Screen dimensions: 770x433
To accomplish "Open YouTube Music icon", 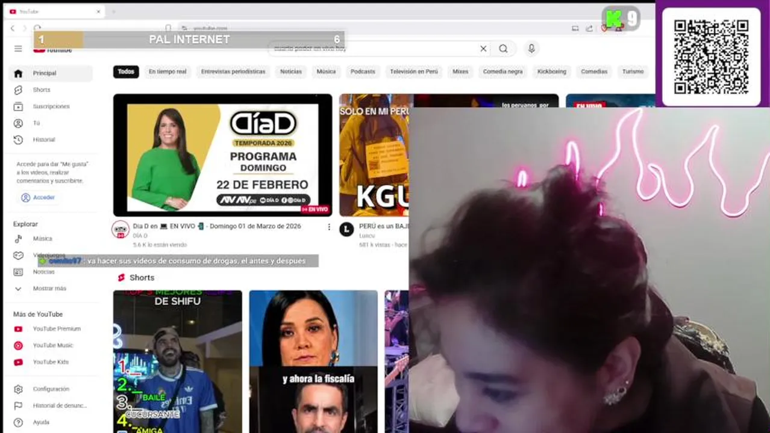I will [18, 346].
